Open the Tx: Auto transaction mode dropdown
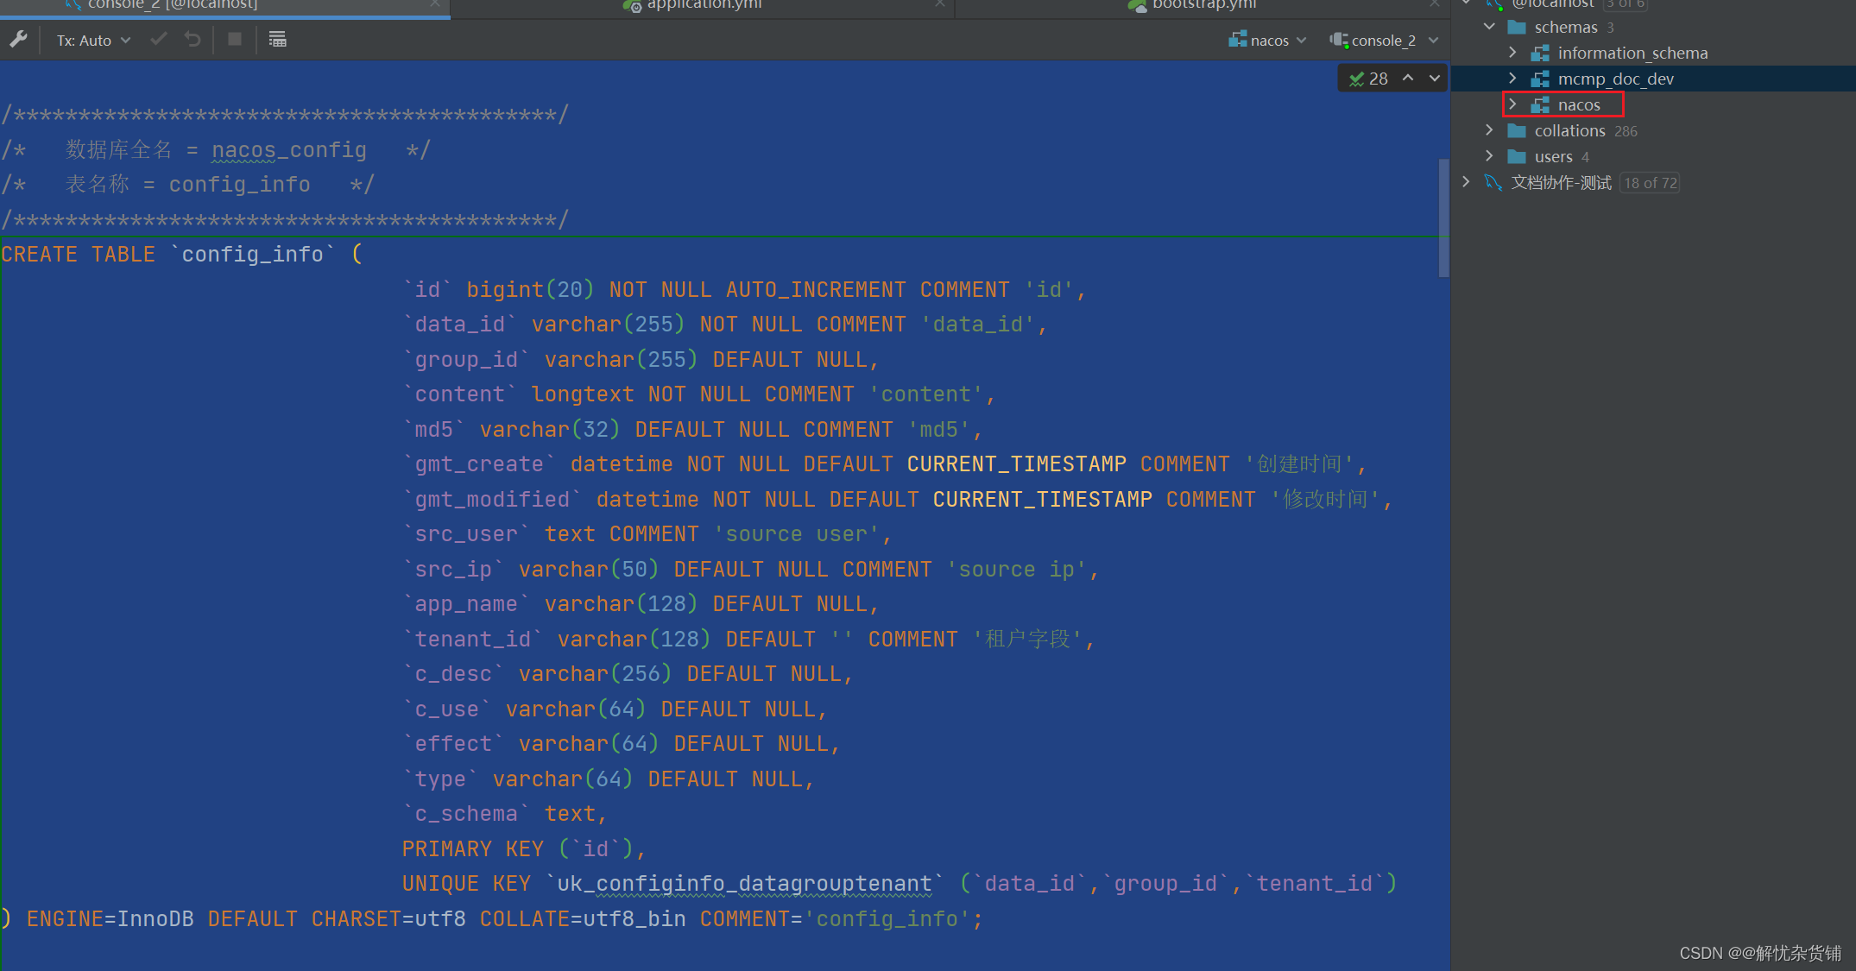This screenshot has height=971, width=1856. click(x=91, y=39)
